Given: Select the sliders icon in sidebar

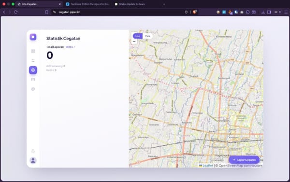Looking at the screenshot, I should point(33,61).
